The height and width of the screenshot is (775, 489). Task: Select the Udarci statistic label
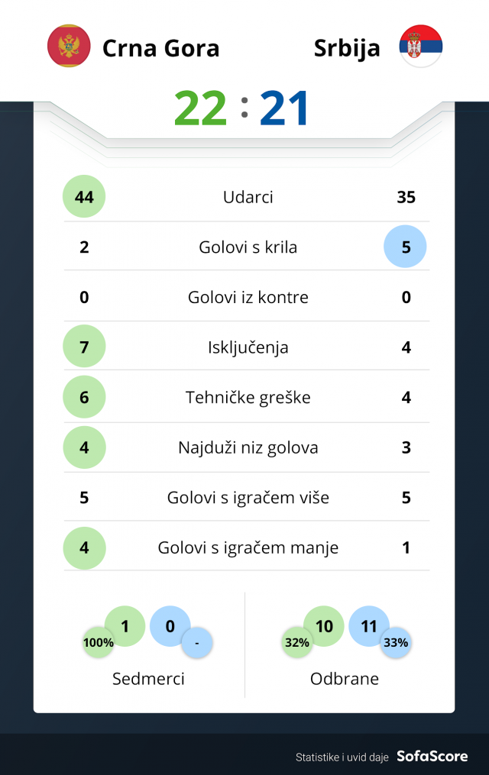tap(248, 197)
